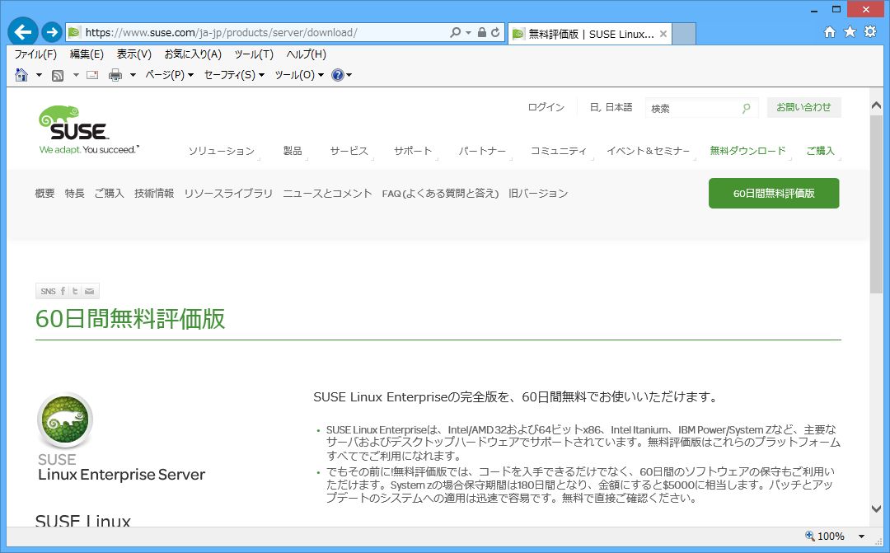Open the お問い合わせ contact button
The width and height of the screenshot is (890, 553).
click(804, 107)
